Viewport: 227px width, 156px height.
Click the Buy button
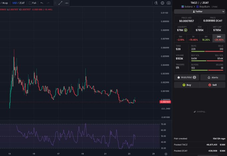pyautogui.click(x=187, y=85)
